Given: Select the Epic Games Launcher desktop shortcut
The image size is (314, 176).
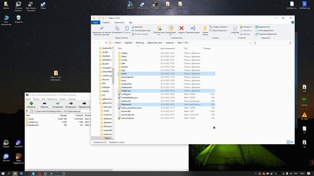Looking at the screenshot, I should pyautogui.click(x=31, y=6).
